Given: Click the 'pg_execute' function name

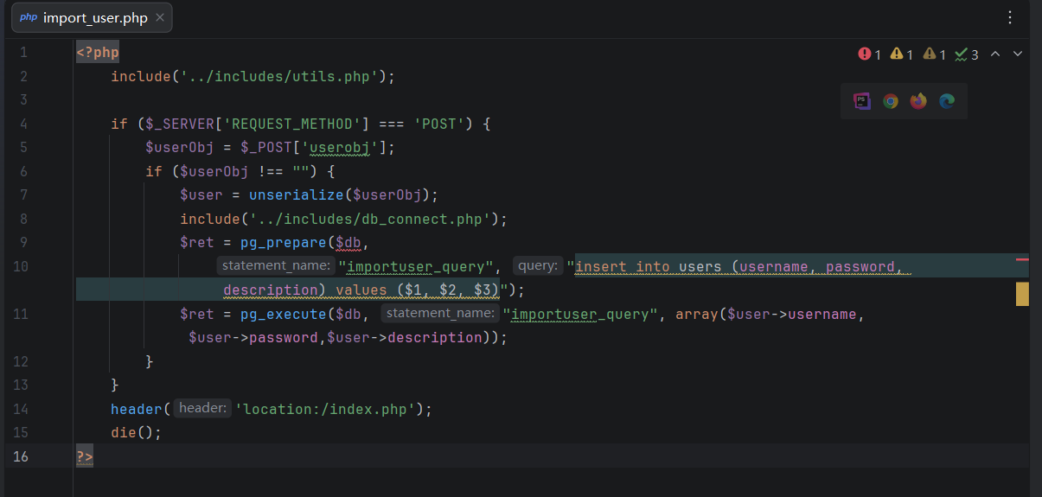Looking at the screenshot, I should (283, 314).
